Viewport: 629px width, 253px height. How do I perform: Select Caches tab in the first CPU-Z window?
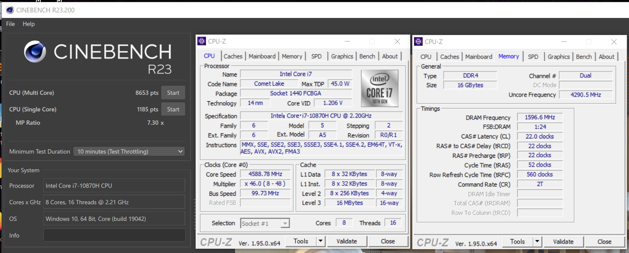pos(233,56)
